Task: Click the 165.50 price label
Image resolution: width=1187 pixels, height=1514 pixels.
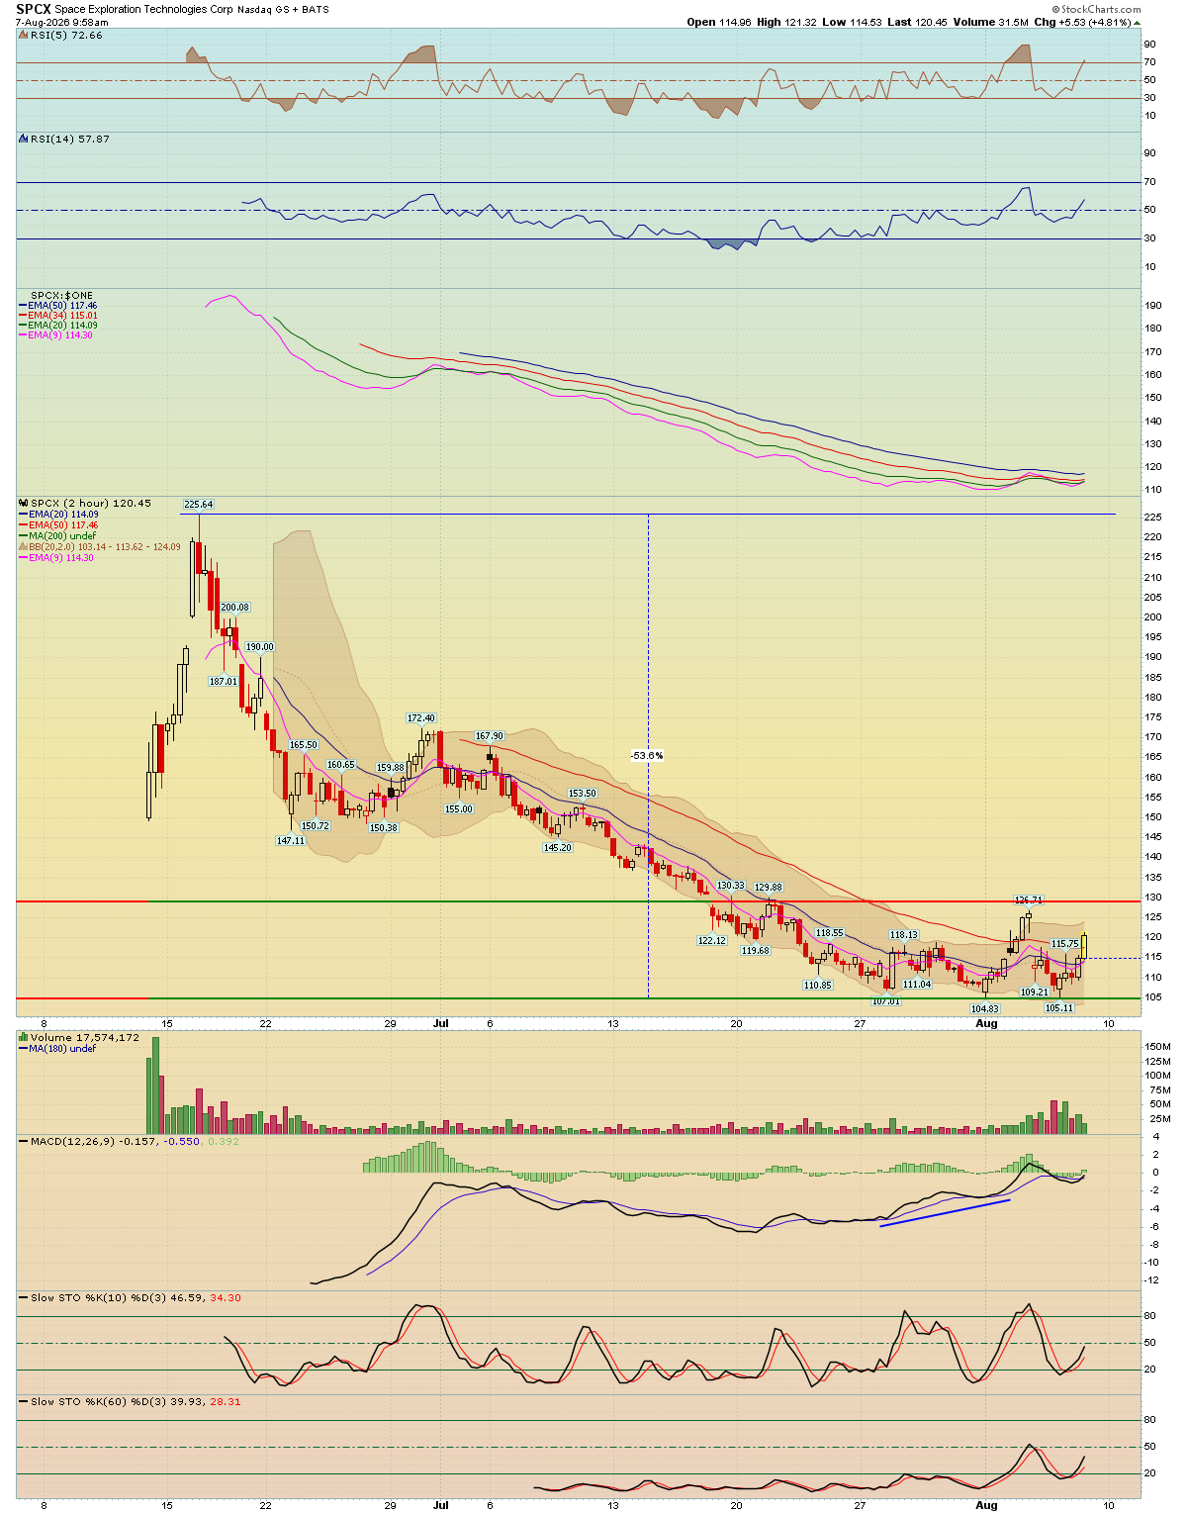Action: pyautogui.click(x=304, y=745)
